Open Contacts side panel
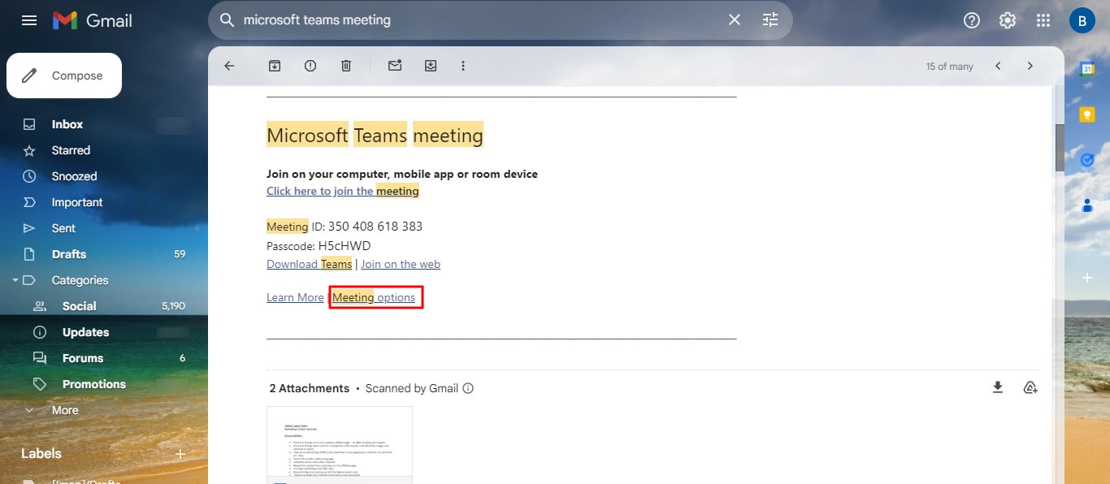The image size is (1110, 484). (1087, 205)
